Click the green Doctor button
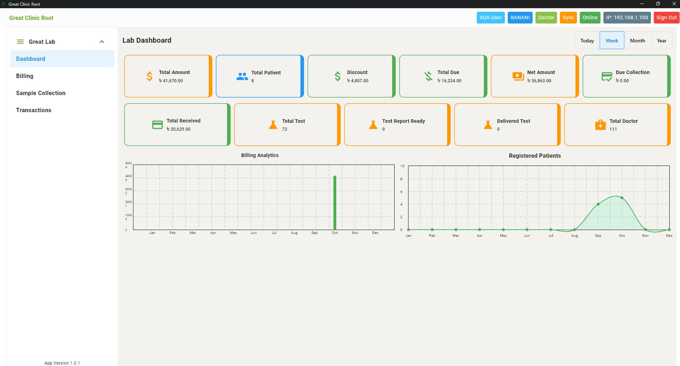The width and height of the screenshot is (680, 366). (x=546, y=17)
